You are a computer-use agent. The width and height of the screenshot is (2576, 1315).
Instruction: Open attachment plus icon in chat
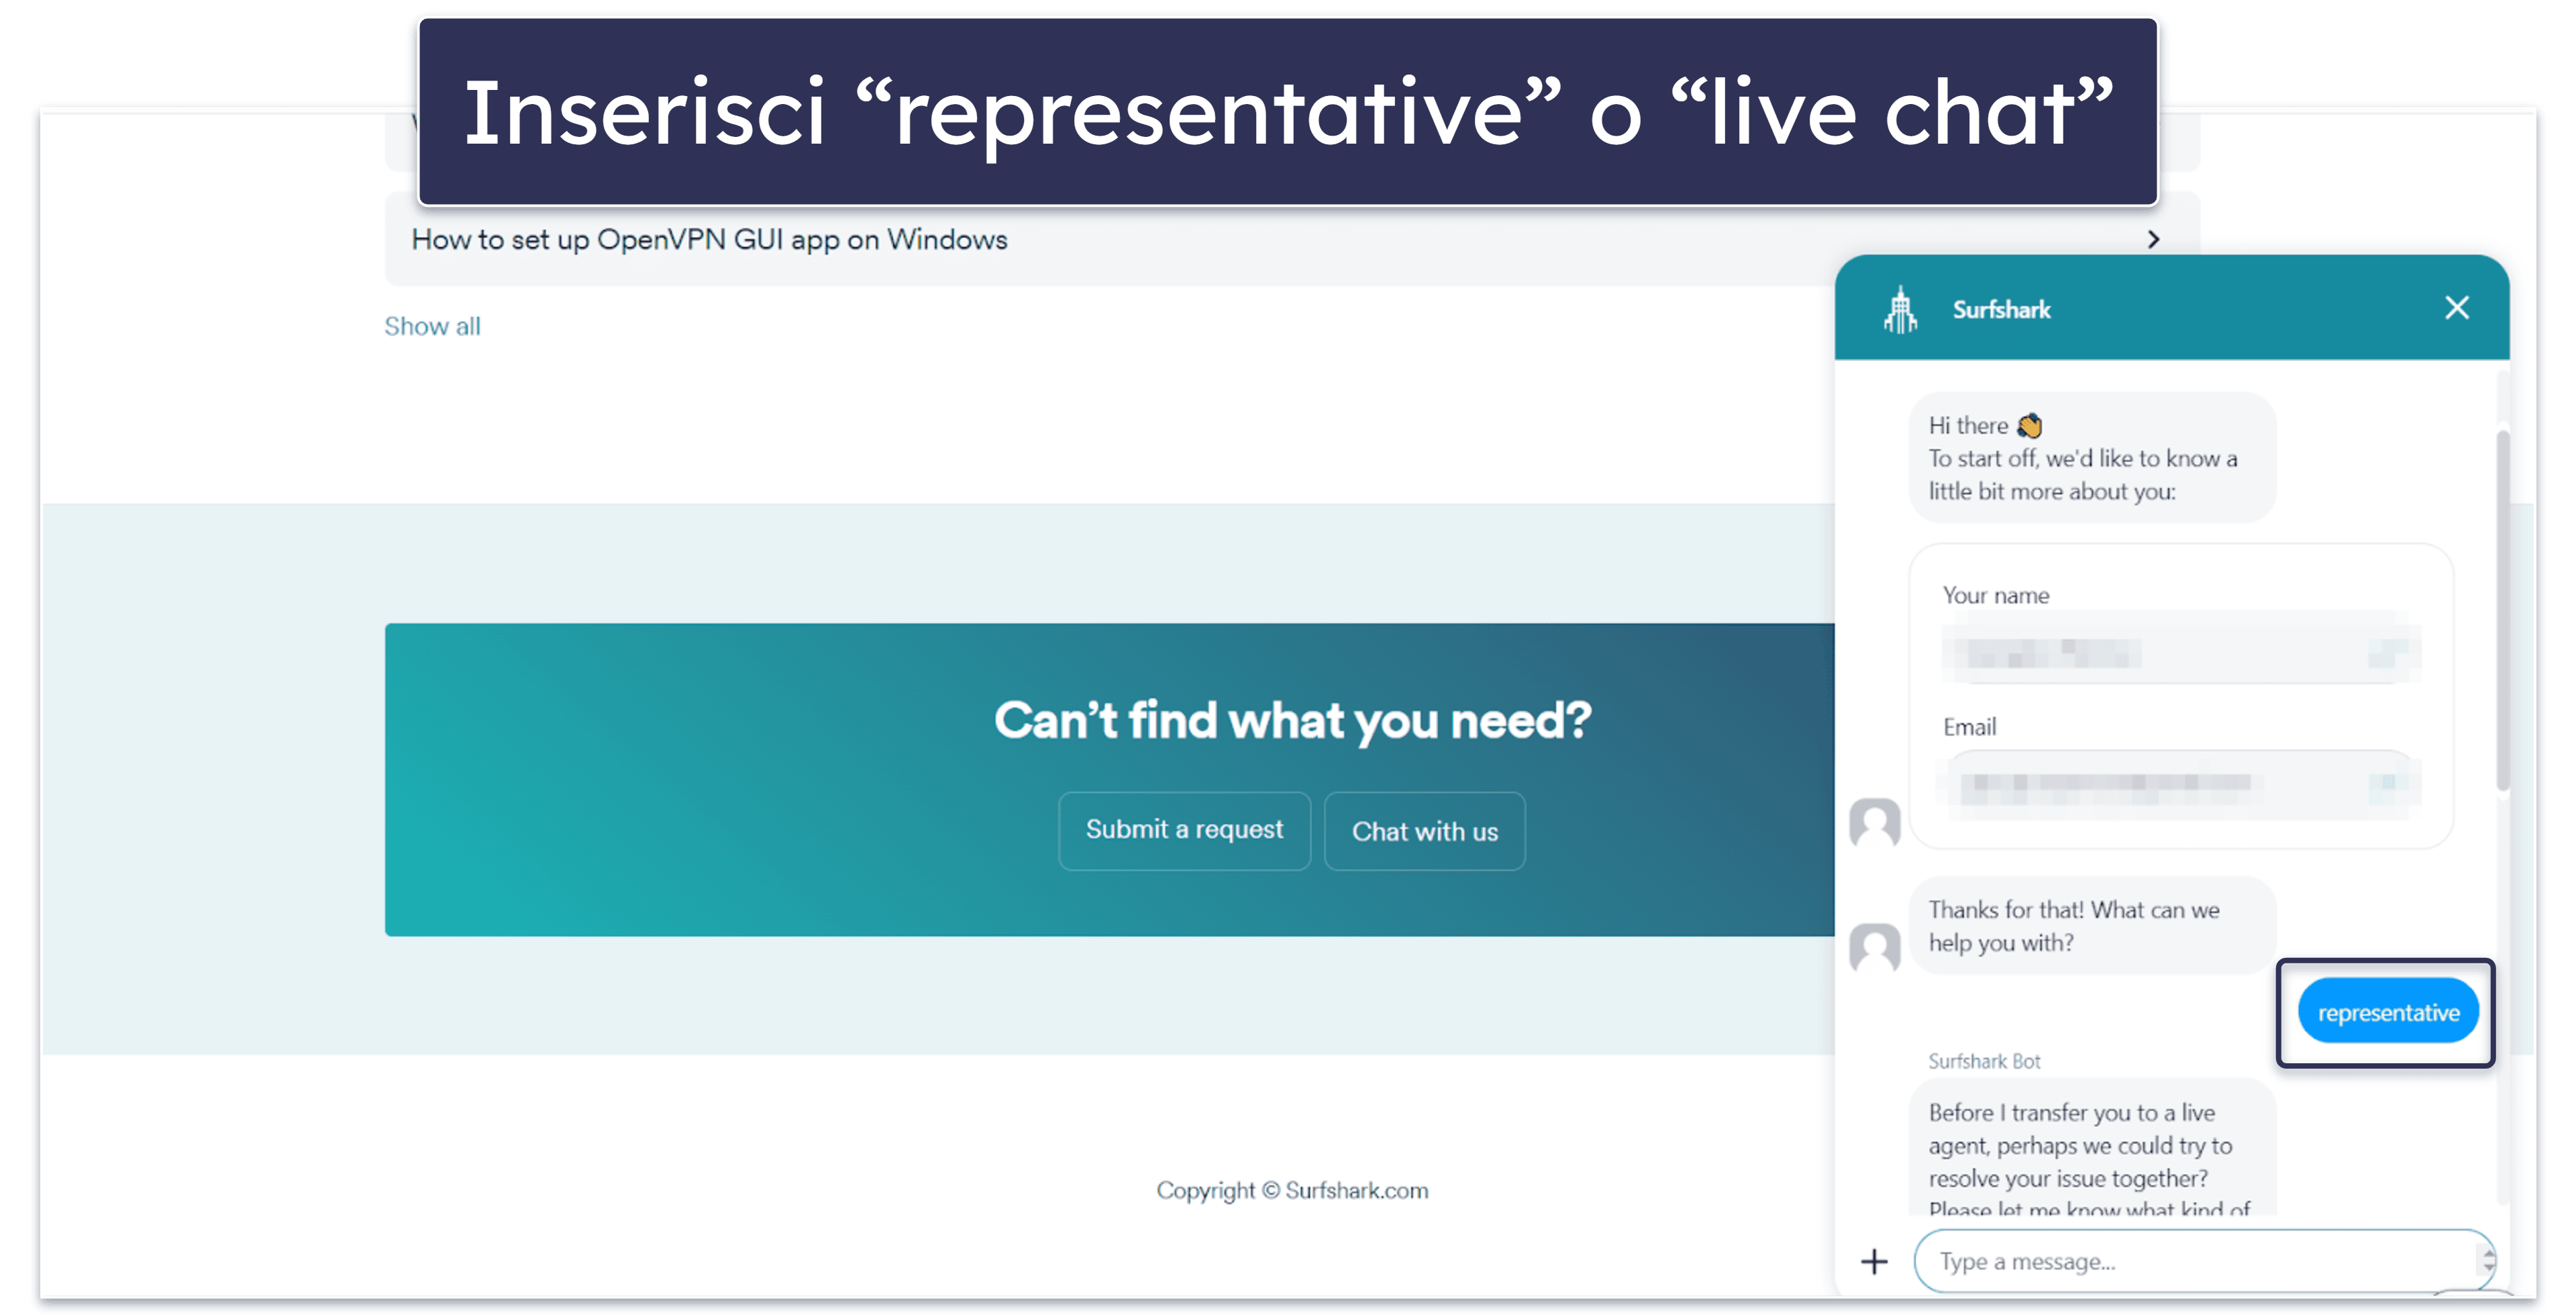1874,1261
